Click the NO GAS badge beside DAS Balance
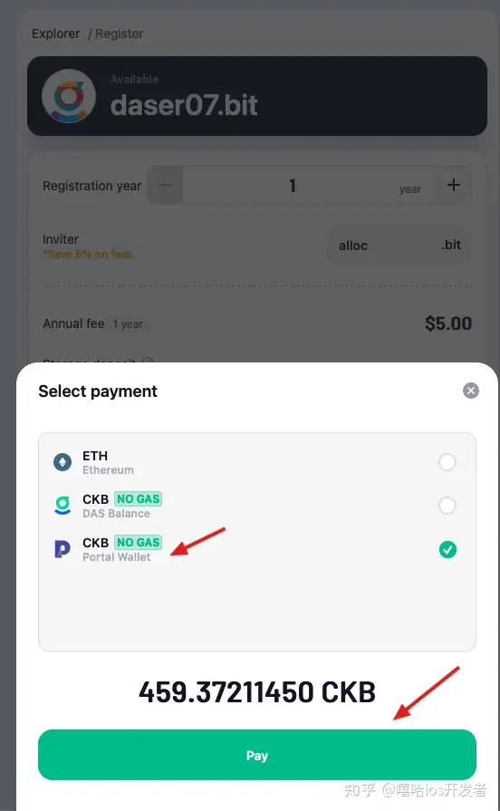The image size is (500, 811). click(x=138, y=498)
